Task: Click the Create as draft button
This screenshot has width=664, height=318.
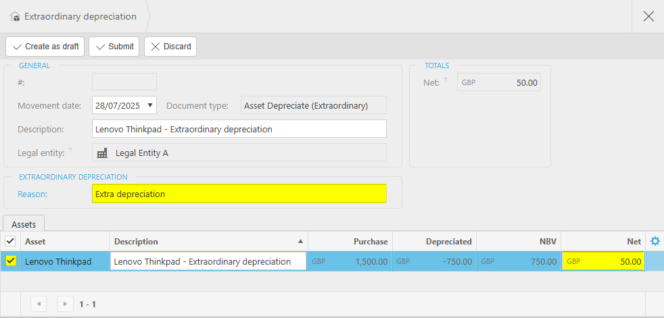Action: point(45,47)
